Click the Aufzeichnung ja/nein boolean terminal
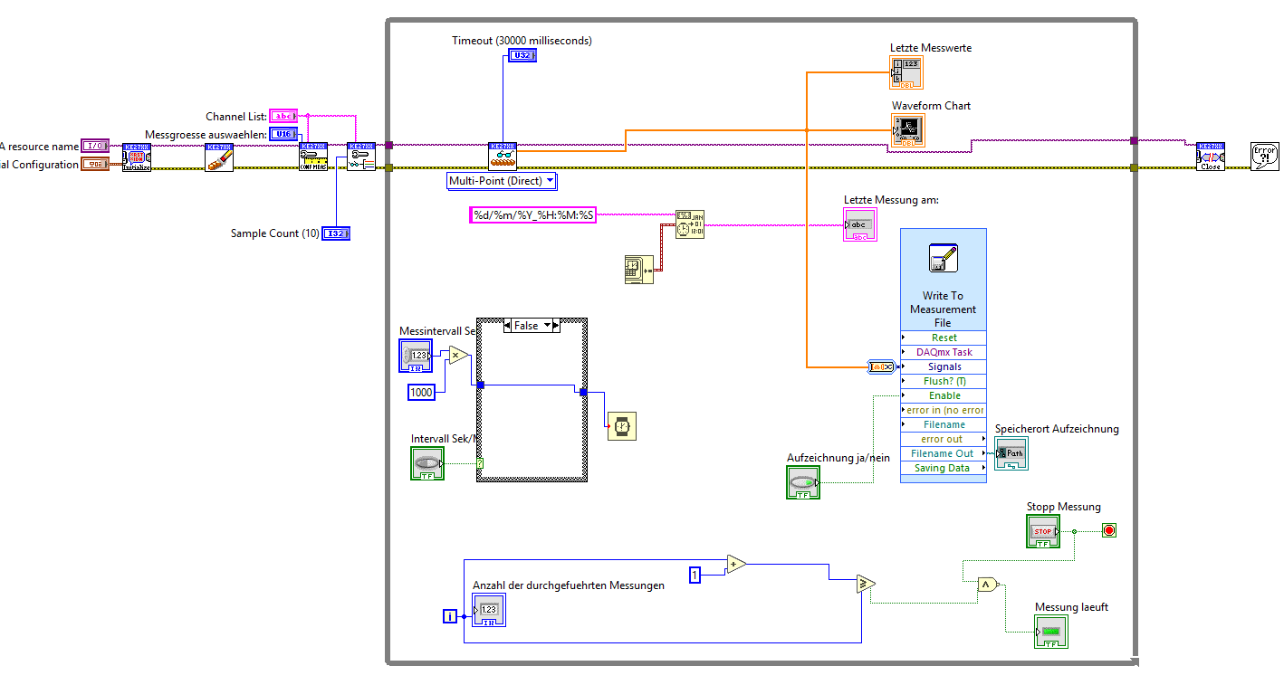 coord(803,482)
